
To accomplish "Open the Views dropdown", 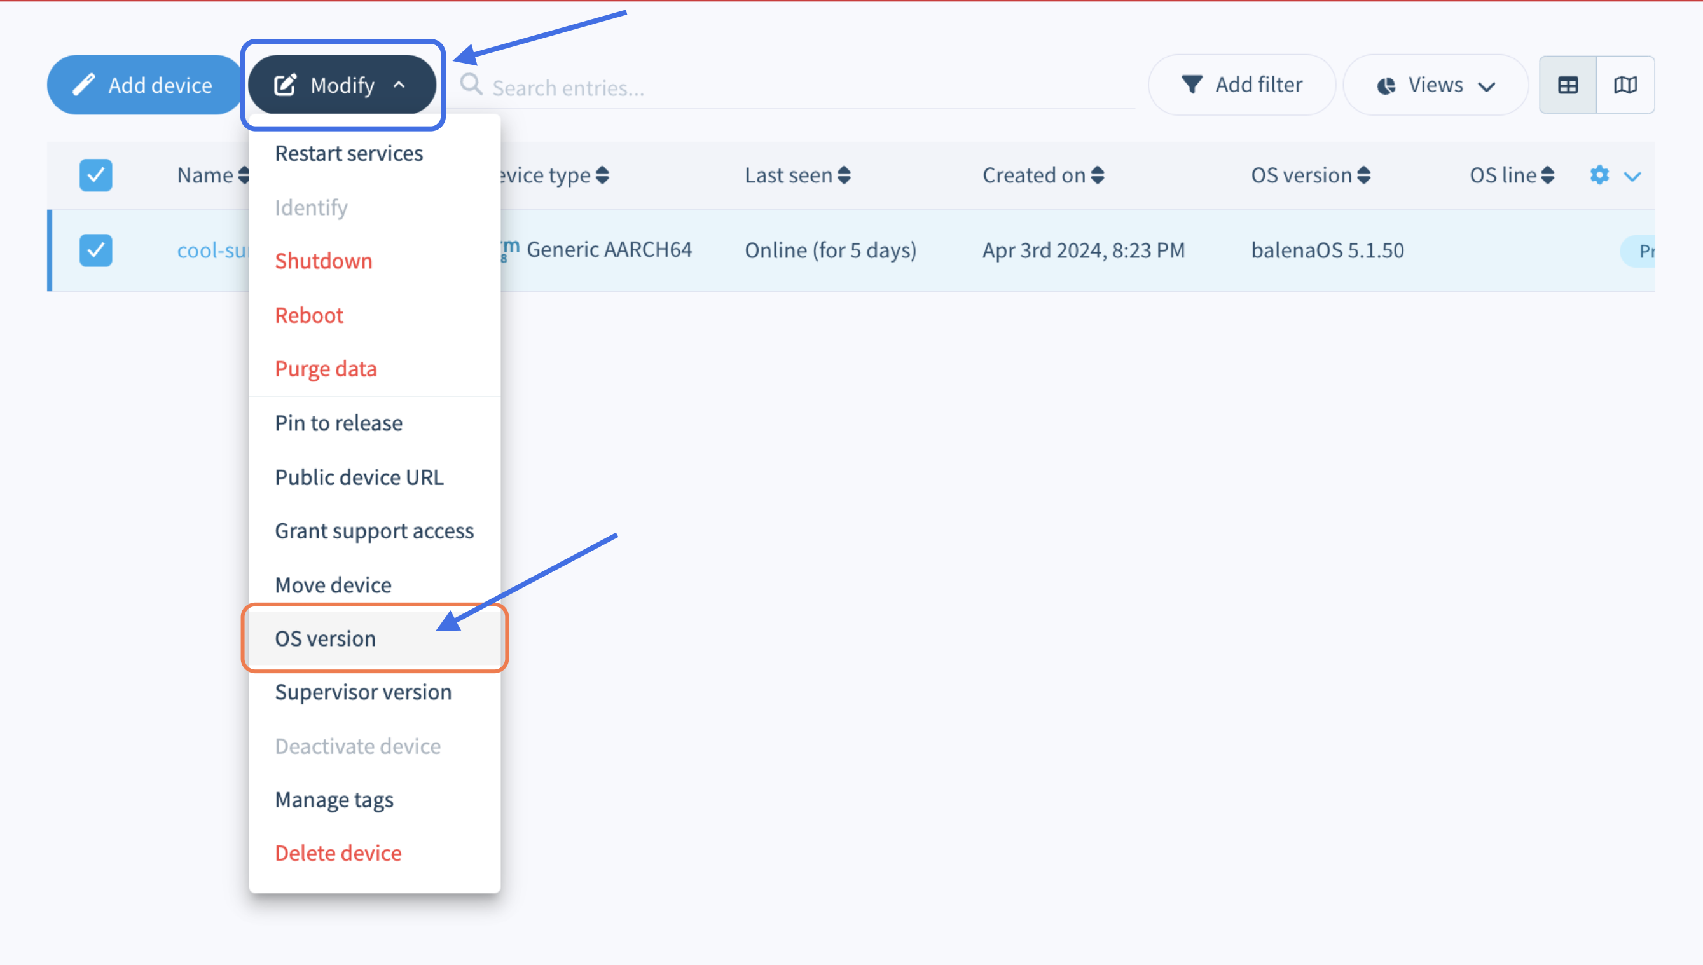I will [x=1435, y=85].
